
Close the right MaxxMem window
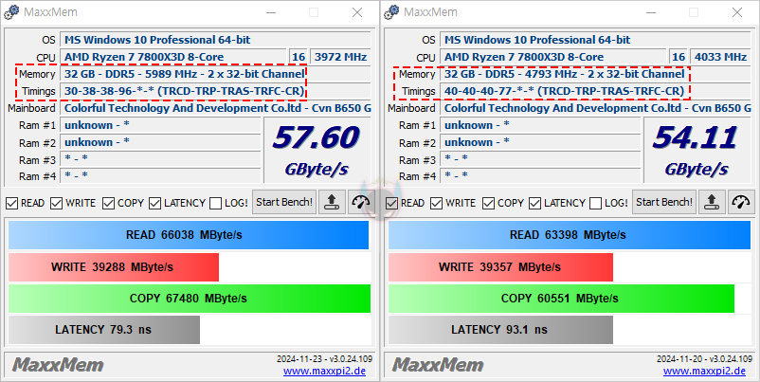[737, 12]
